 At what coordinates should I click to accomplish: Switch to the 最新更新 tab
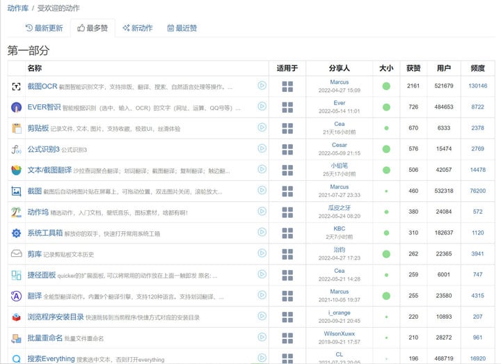click(44, 28)
